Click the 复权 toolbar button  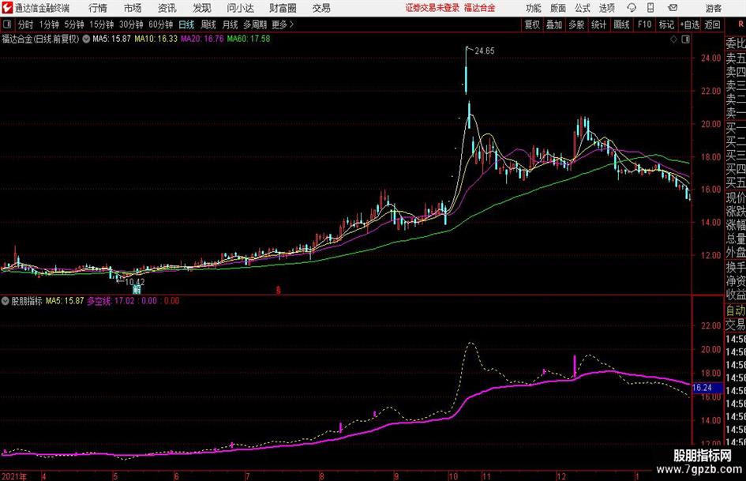532,24
